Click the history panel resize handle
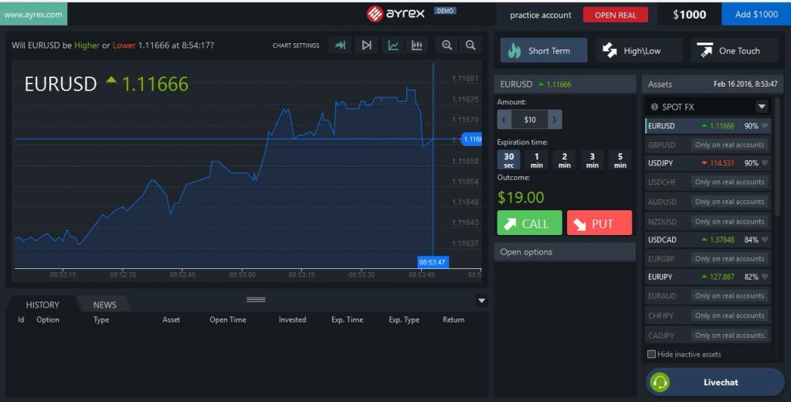Image resolution: width=791 pixels, height=402 pixels. pyautogui.click(x=256, y=299)
